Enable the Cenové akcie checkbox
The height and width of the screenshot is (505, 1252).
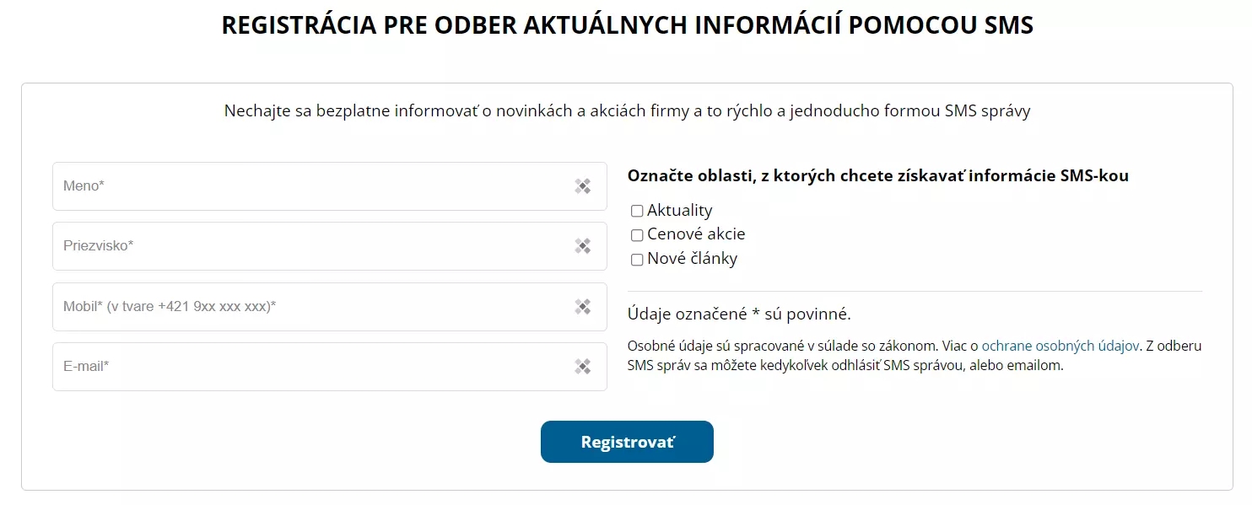tap(637, 235)
